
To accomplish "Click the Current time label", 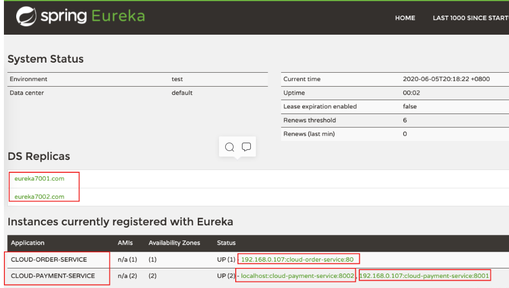I will 302,79.
